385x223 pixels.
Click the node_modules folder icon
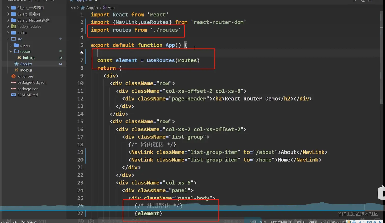[x=14, y=26]
